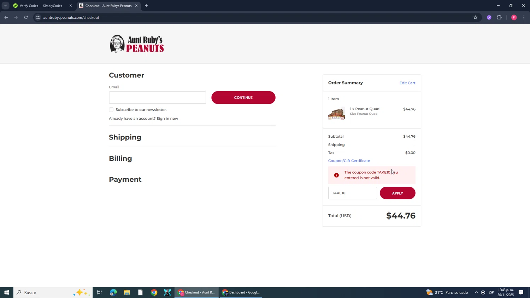Click the red error info icon
Screen dimensions: 530x298
pyautogui.click(x=336, y=175)
